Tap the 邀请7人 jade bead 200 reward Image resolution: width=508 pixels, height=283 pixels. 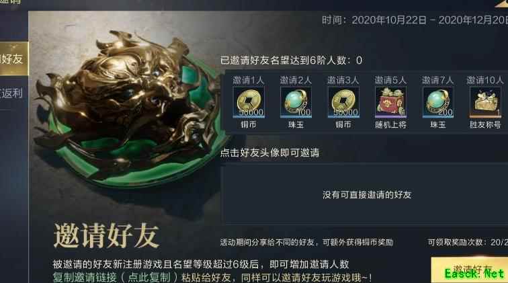coord(437,102)
